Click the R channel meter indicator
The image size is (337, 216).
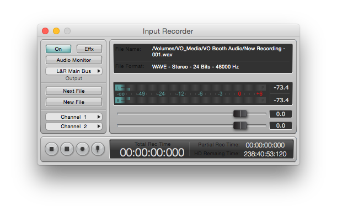(118, 101)
